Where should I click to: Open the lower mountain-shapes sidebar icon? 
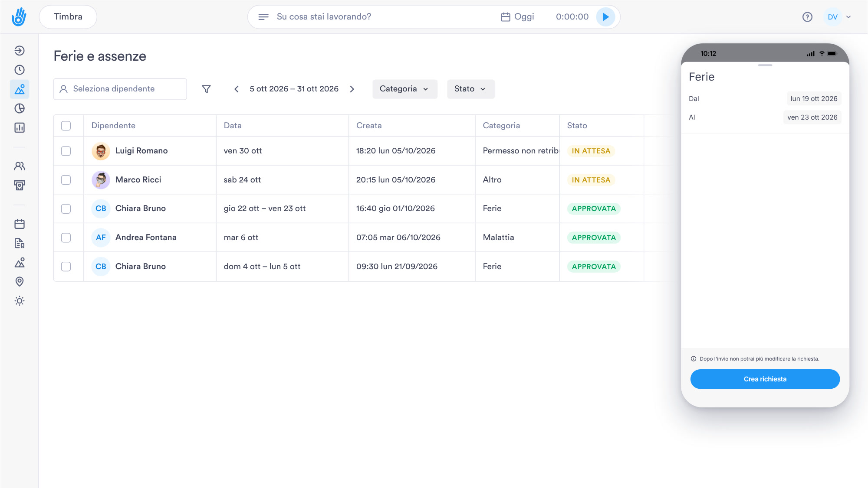[x=20, y=263]
